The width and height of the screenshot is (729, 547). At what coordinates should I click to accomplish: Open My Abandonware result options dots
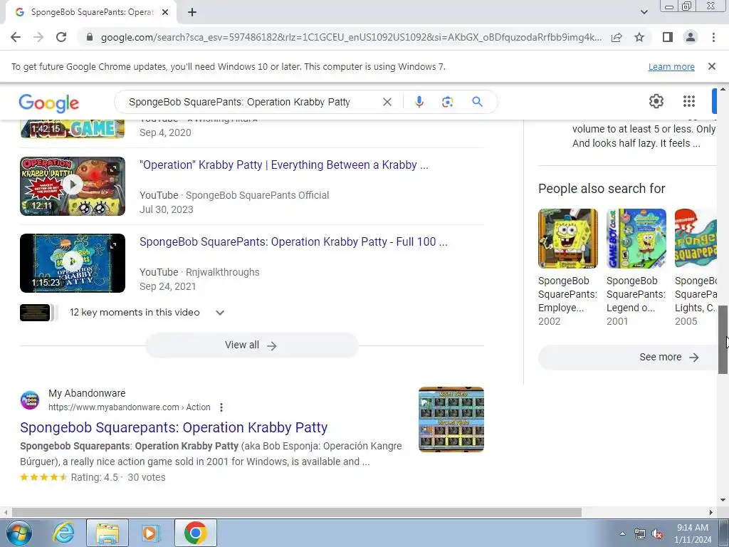[221, 407]
